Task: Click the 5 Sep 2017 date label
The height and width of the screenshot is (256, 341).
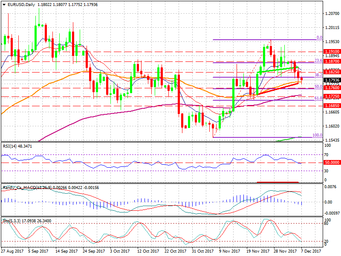Action: pos(38,251)
